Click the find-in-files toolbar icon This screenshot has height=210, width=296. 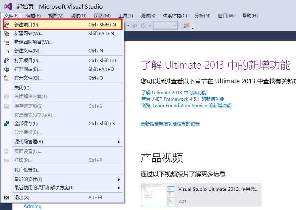[186, 25]
